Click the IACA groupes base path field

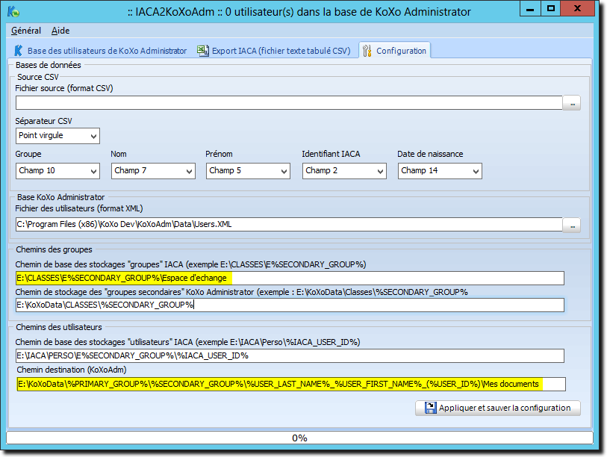click(290, 278)
